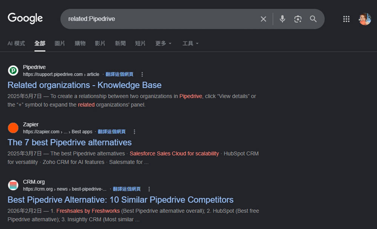Click the Zapier orange favicon
The width and height of the screenshot is (377, 229).
click(13, 128)
